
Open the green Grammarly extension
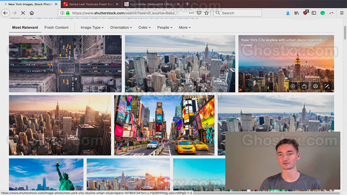coord(323,13)
